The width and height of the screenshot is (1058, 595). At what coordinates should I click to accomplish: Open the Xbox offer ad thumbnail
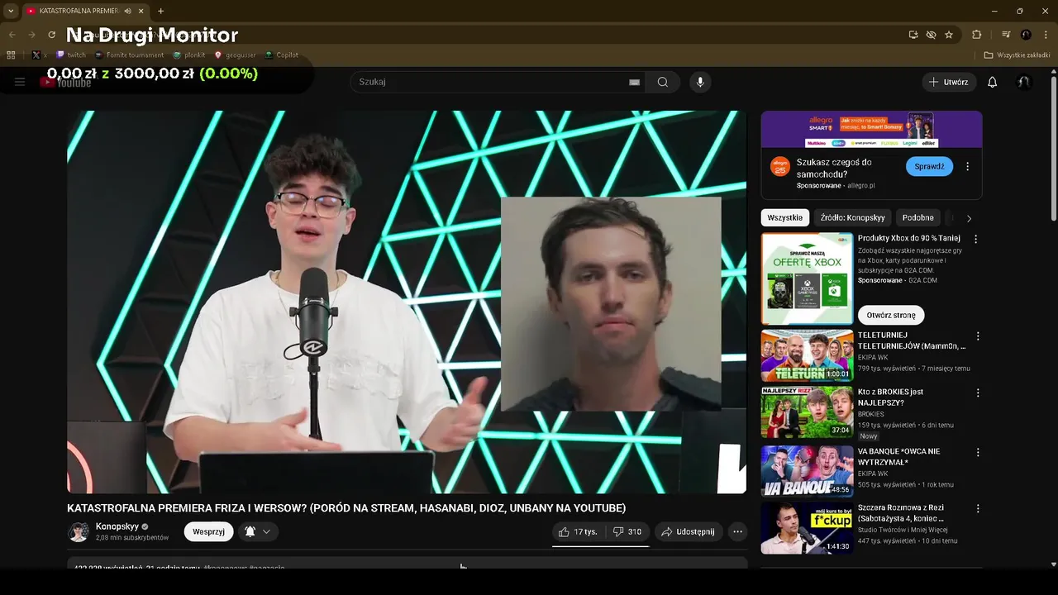[807, 278]
